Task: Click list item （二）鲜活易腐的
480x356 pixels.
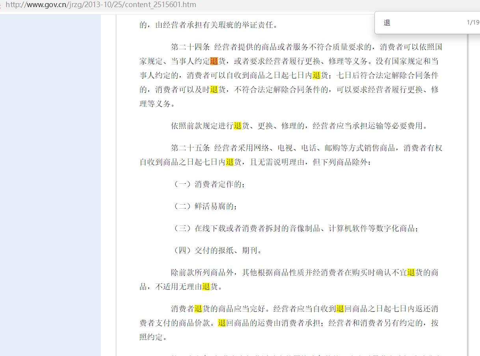Action: pyautogui.click(x=206, y=206)
